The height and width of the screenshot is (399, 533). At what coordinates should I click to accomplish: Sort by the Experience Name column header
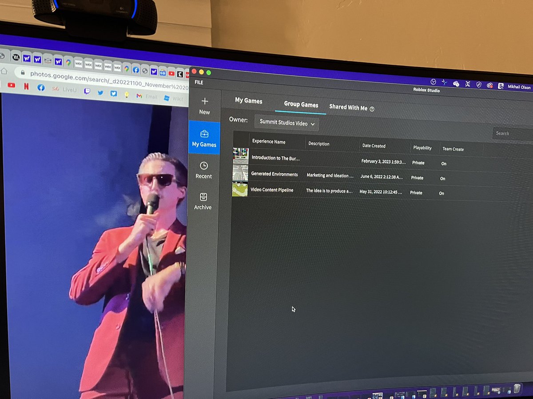pyautogui.click(x=269, y=142)
